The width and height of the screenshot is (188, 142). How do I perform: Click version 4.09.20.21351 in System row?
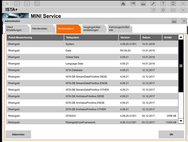128,44
